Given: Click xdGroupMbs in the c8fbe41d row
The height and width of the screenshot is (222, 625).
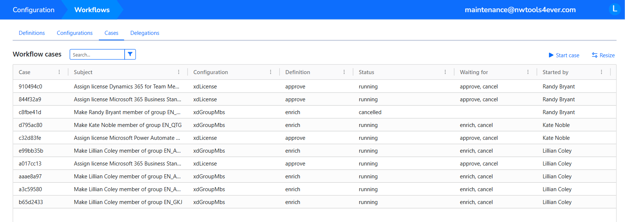Looking at the screenshot, I should (209, 112).
